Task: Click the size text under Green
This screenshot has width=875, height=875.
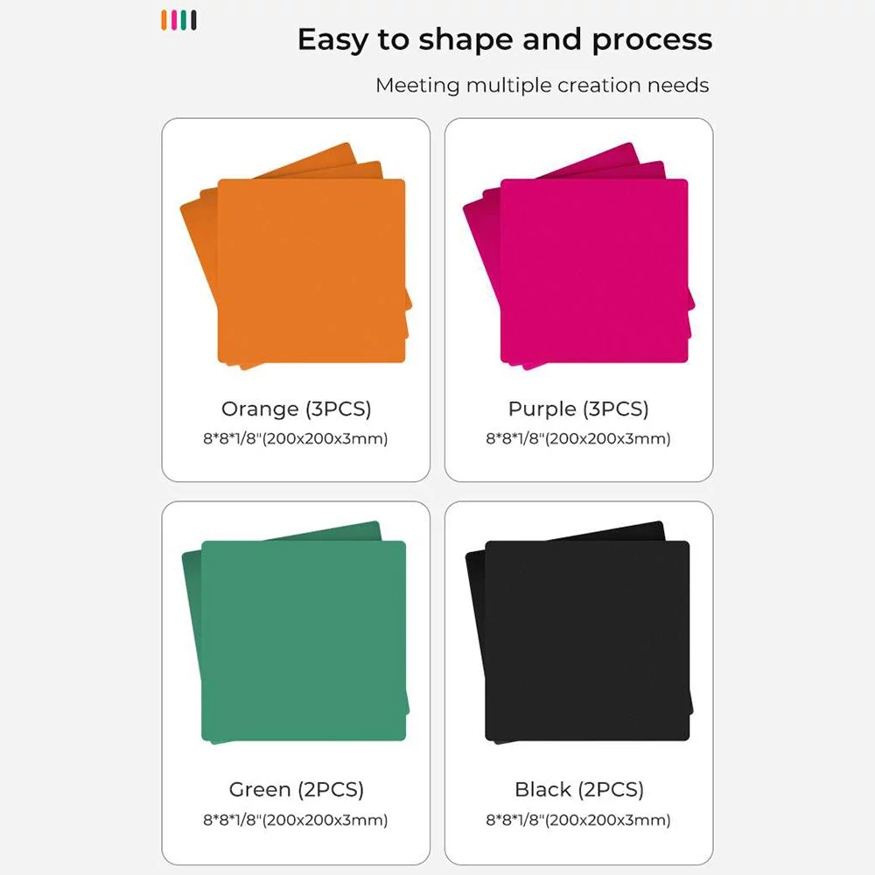Action: click(x=296, y=821)
